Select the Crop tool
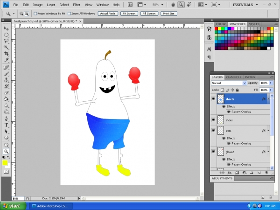 [6, 54]
